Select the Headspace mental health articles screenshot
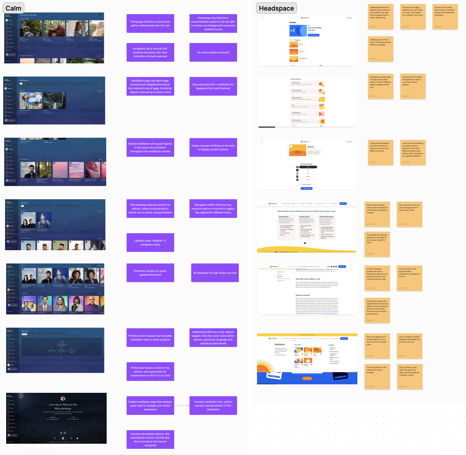Viewport: 466px width, 455px height. [307, 227]
